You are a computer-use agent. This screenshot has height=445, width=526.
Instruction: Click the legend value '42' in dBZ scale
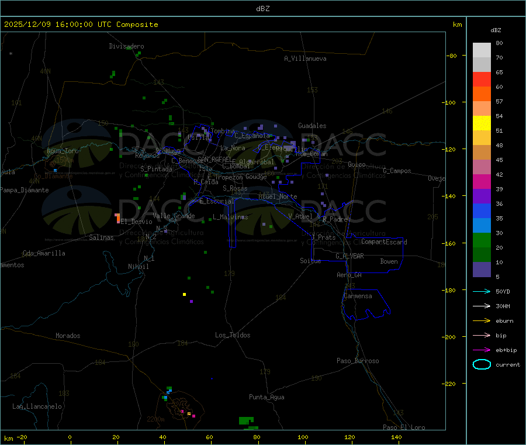(499, 174)
